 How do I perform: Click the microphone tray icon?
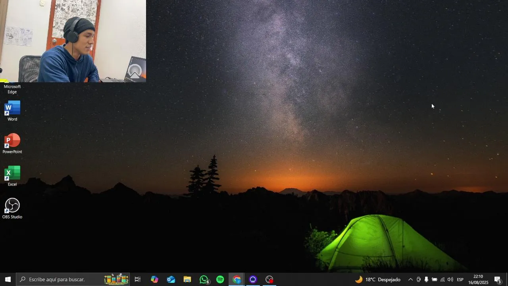[x=426, y=280]
